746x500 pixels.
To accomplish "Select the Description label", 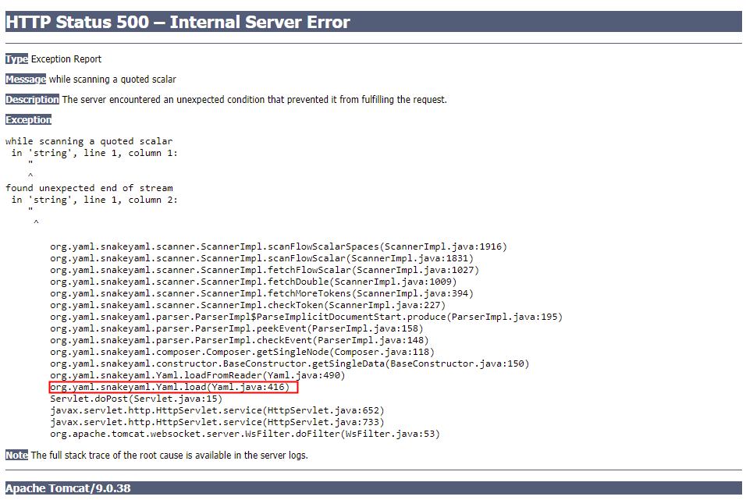I will pos(31,99).
